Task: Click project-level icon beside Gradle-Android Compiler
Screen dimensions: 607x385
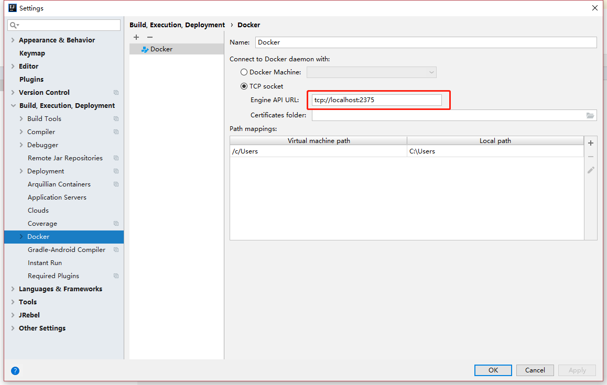Action: 116,249
